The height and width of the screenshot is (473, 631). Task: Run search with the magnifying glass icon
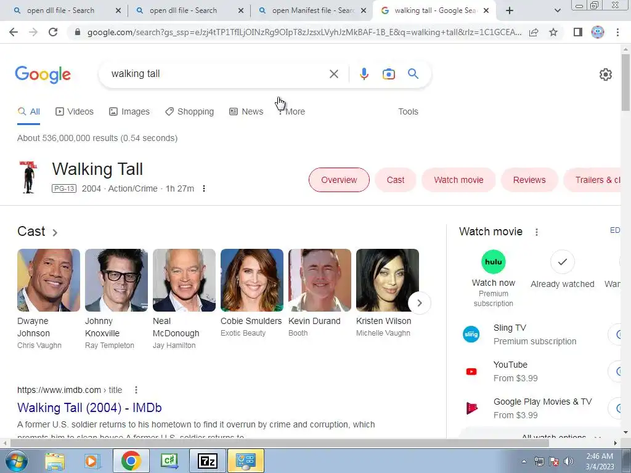413,74
